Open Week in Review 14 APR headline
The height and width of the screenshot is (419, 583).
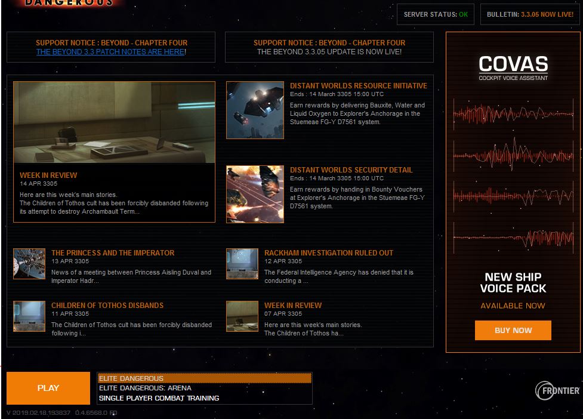48,175
